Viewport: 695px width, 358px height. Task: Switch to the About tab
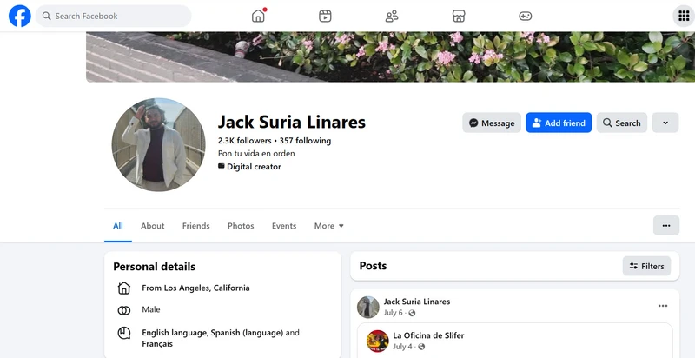click(x=153, y=226)
